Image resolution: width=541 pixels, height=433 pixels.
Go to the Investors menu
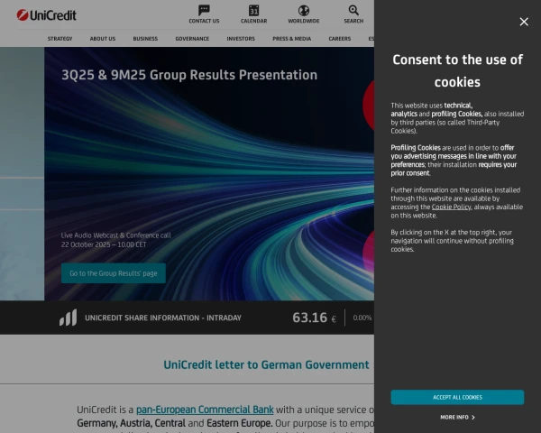pyautogui.click(x=241, y=39)
